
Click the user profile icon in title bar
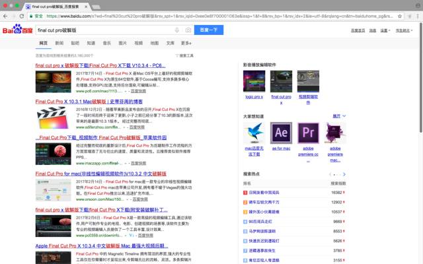[x=418, y=6]
